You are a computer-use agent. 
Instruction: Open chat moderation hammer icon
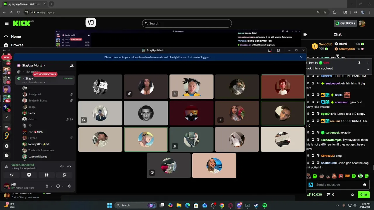[x=311, y=185]
